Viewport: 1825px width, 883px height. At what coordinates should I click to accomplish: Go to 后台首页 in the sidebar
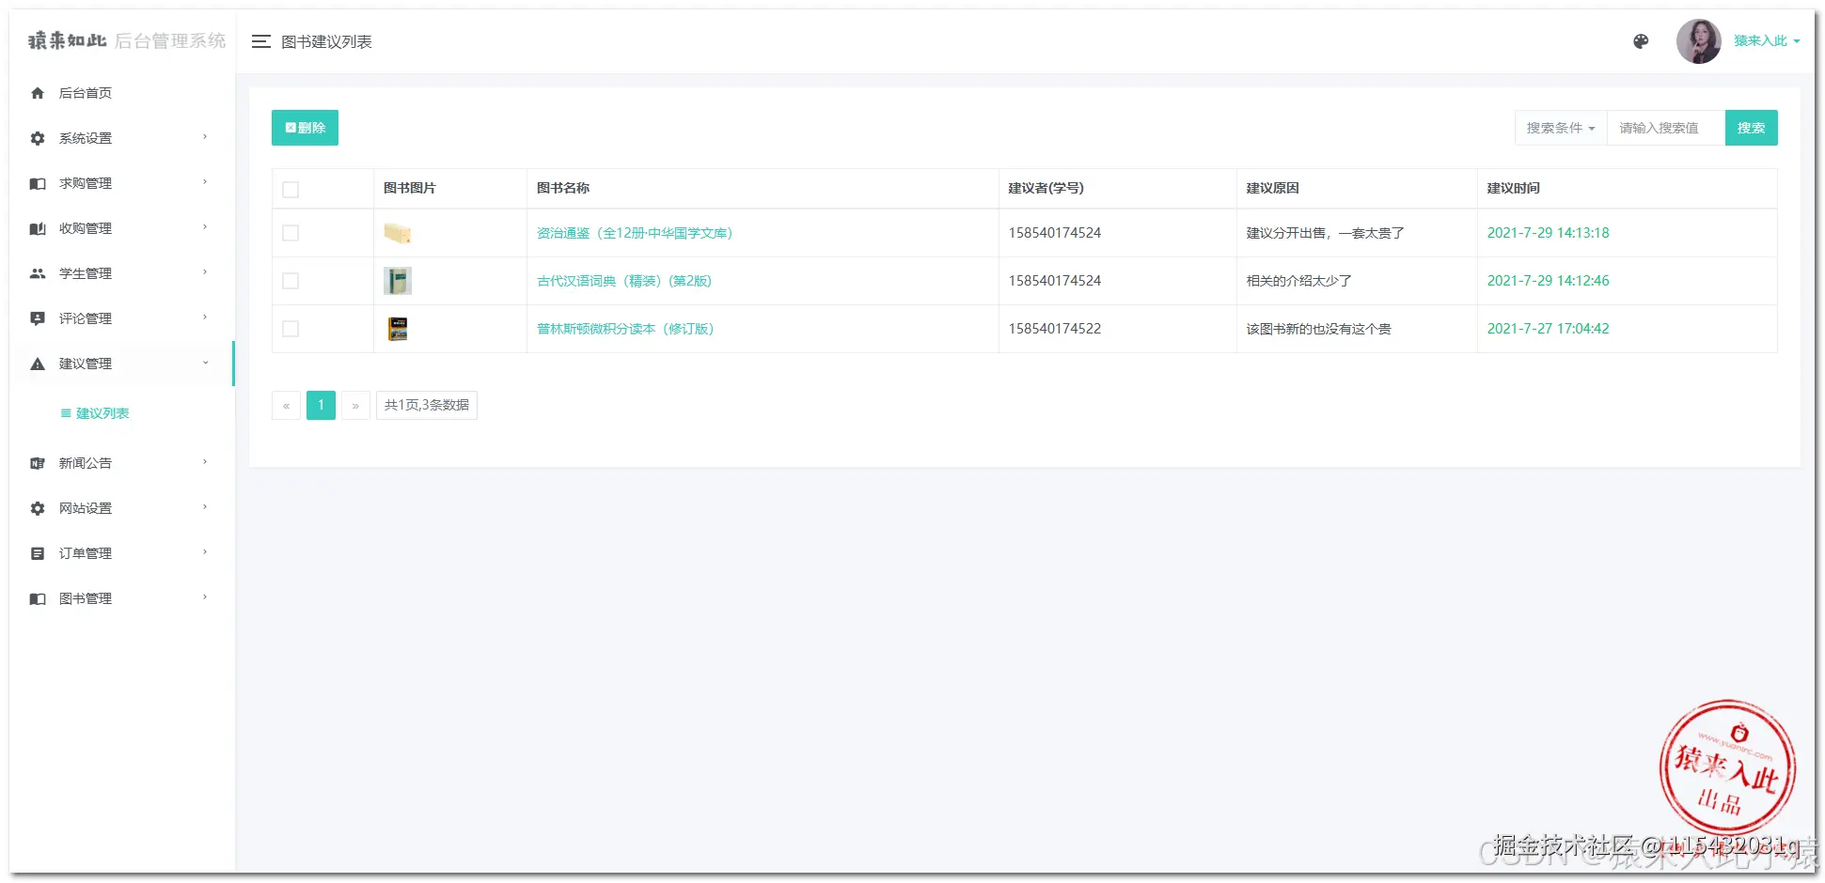pos(86,93)
